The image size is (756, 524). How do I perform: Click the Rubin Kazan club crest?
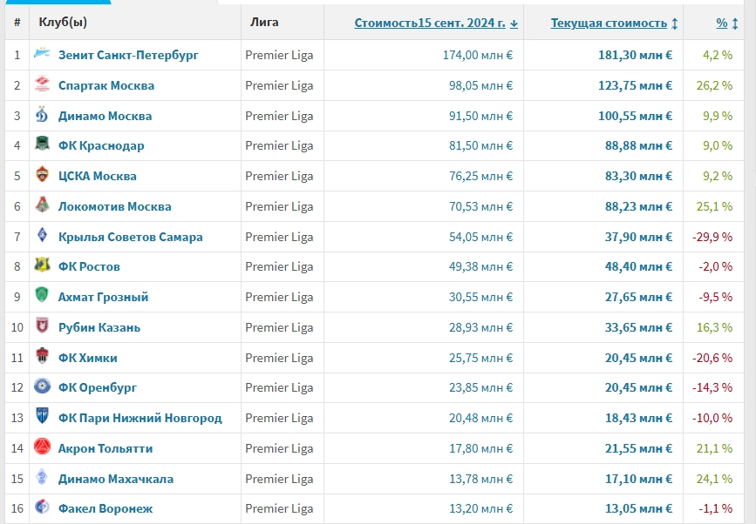pos(42,326)
